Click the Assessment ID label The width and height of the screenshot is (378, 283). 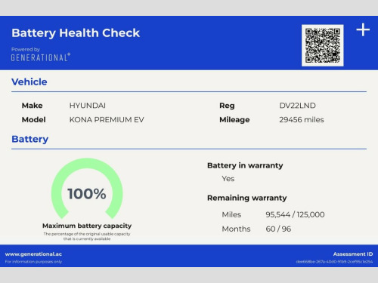[353, 254]
